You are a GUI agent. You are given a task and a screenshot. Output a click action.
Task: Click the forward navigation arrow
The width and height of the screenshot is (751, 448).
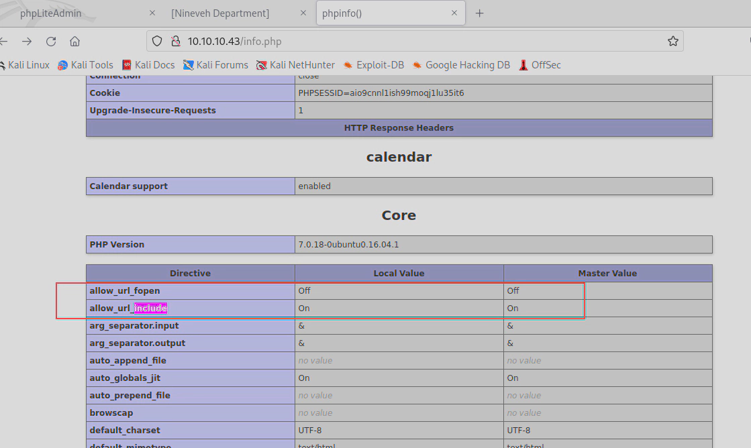pyautogui.click(x=27, y=42)
